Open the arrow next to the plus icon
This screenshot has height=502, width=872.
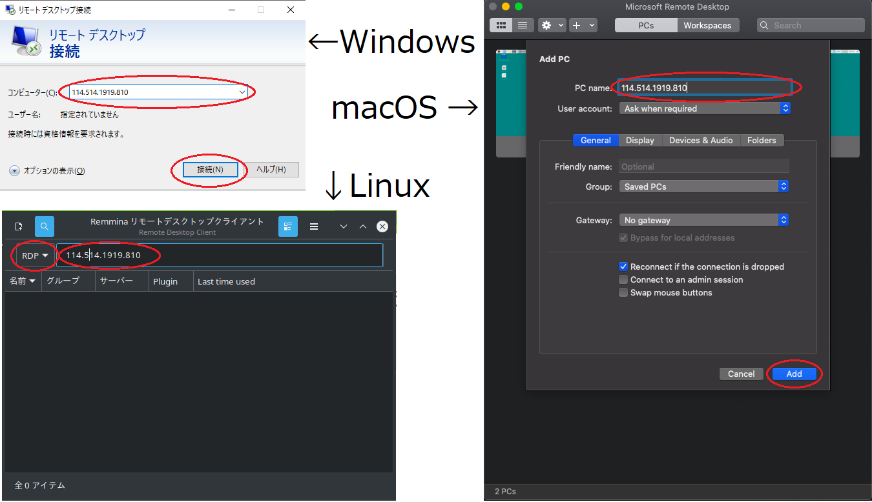point(592,25)
